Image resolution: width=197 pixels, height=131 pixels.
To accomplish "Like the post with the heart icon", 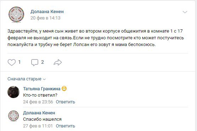I will pyautogui.click(x=12, y=62).
